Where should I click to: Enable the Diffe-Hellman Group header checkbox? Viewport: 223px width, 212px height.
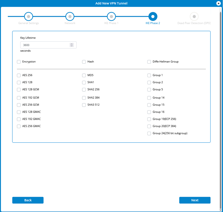point(149,62)
